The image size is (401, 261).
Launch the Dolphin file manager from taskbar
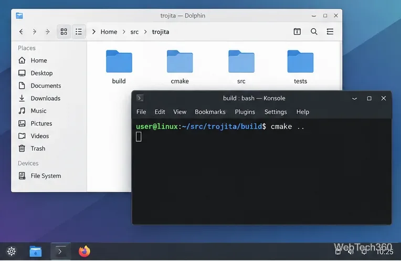36,251
